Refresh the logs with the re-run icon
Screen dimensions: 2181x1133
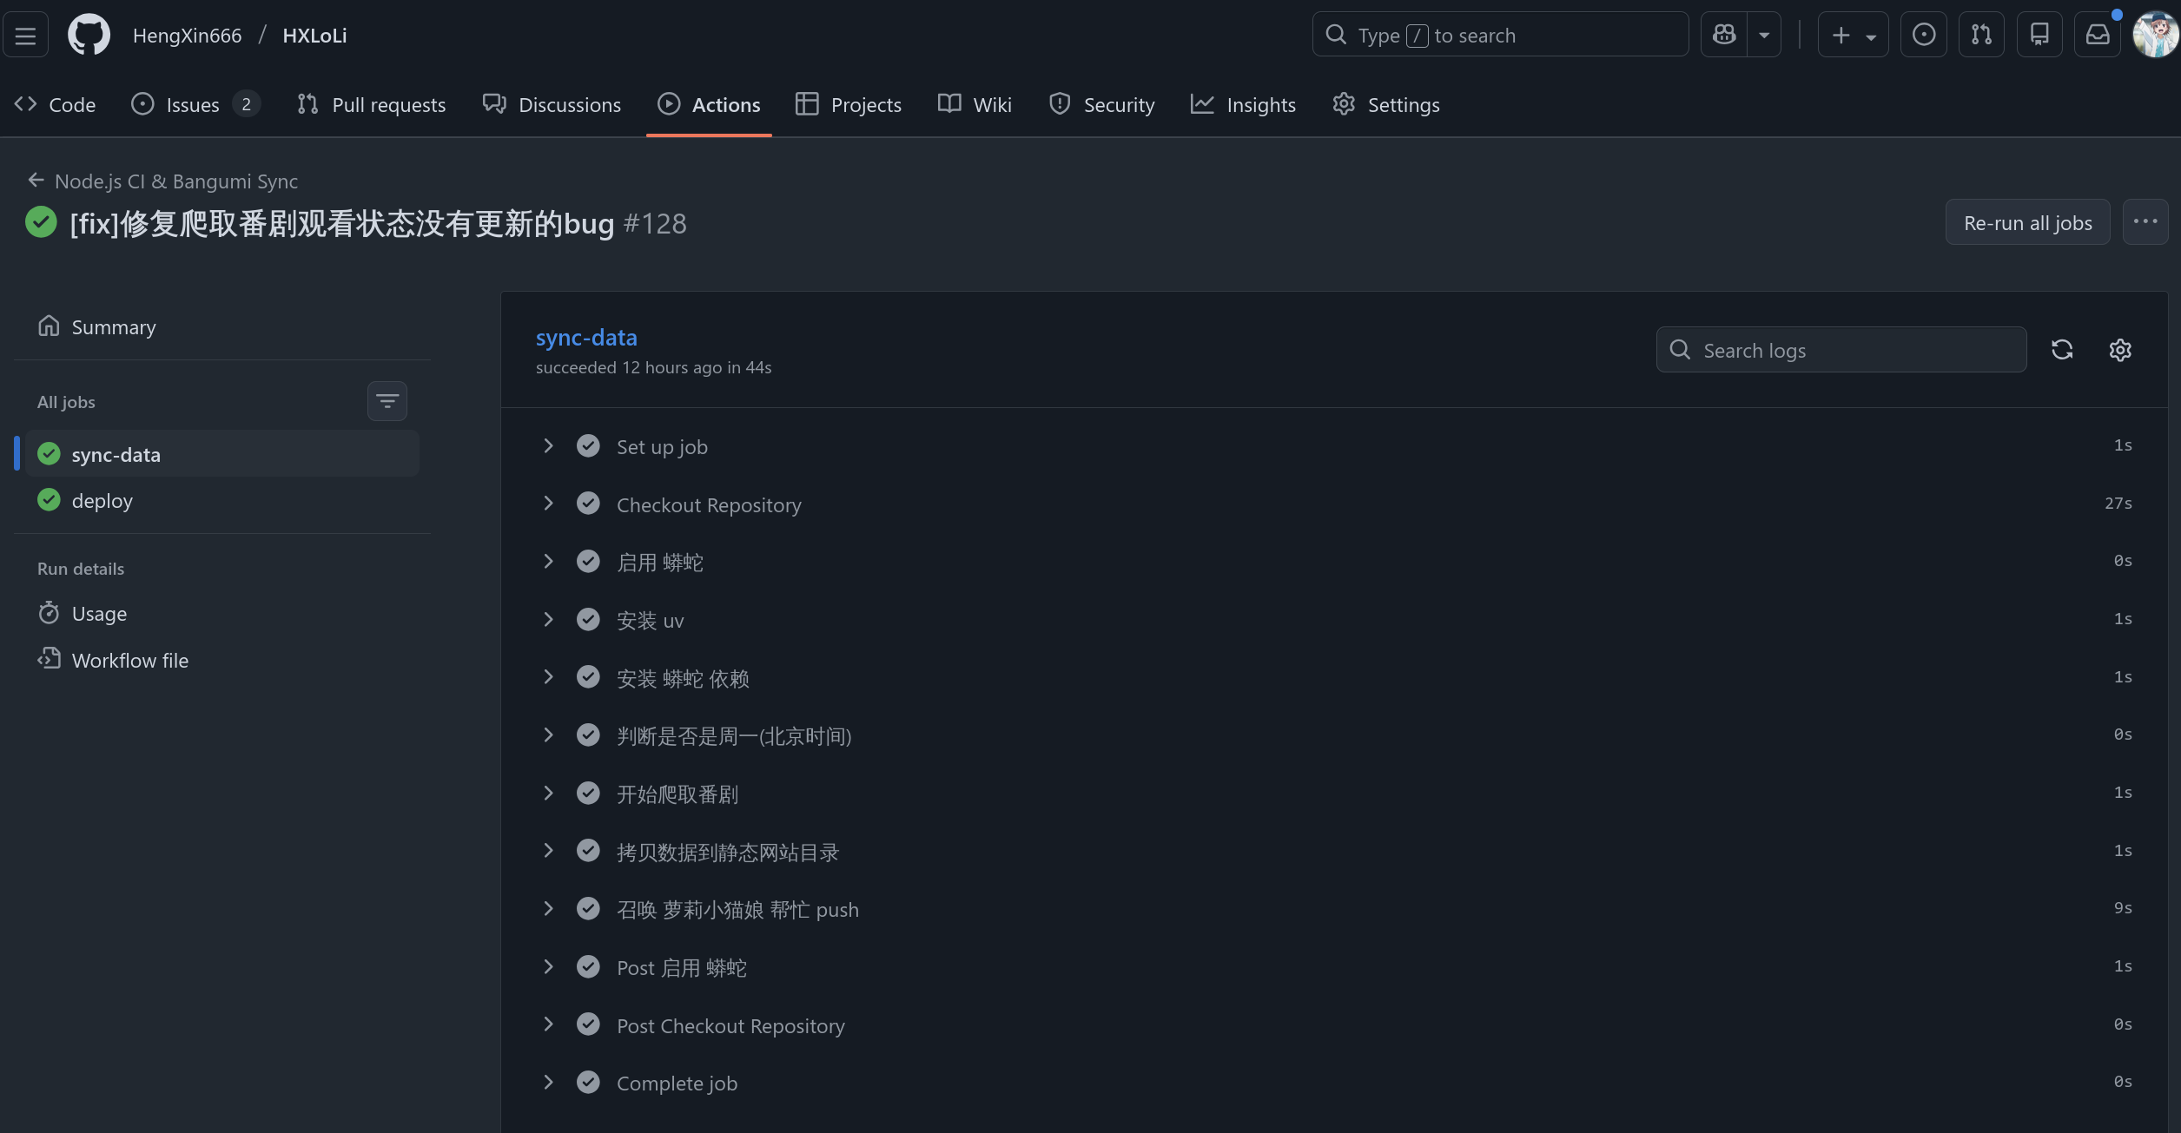click(x=2062, y=350)
